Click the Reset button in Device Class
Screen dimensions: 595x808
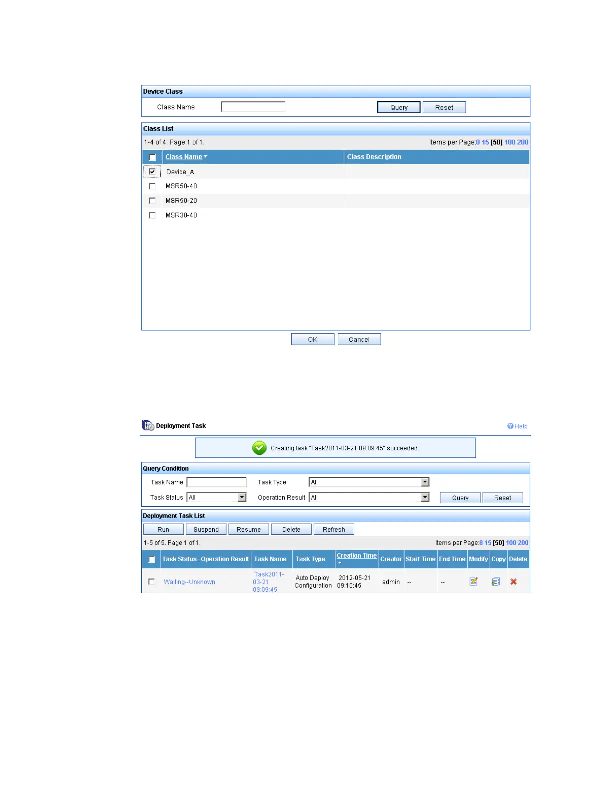[x=444, y=107]
